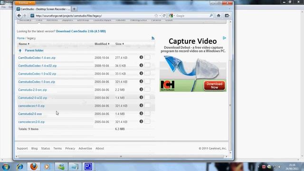304x171 pixels.
Task: Select the CamStudio - Desktop Screen Recorder tab
Action: click(x=43, y=9)
